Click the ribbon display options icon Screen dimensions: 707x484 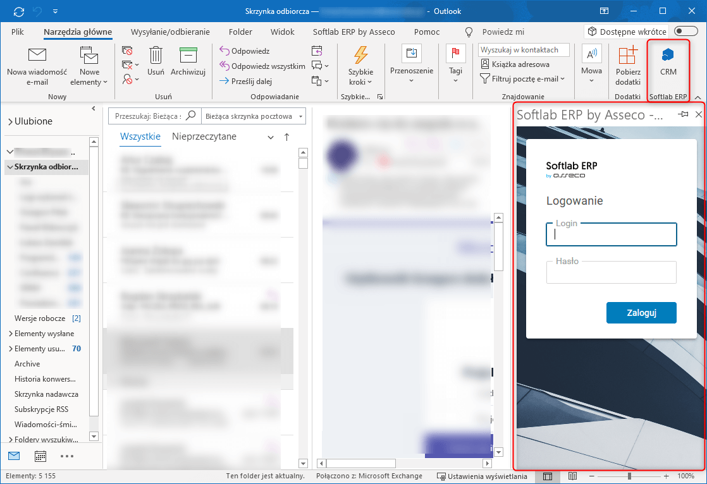coord(604,11)
